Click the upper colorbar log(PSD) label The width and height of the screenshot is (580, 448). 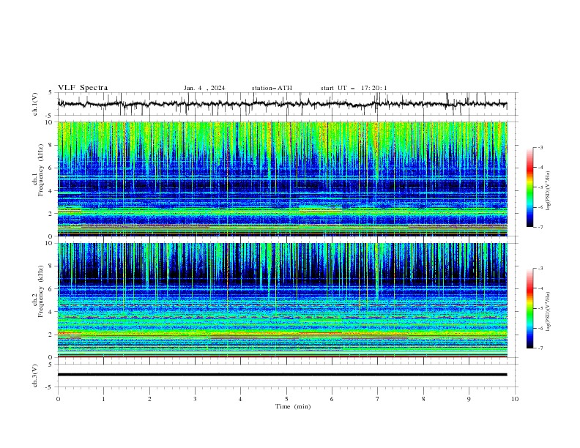tap(549, 191)
